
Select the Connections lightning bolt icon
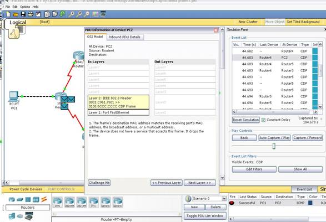click(44, 199)
